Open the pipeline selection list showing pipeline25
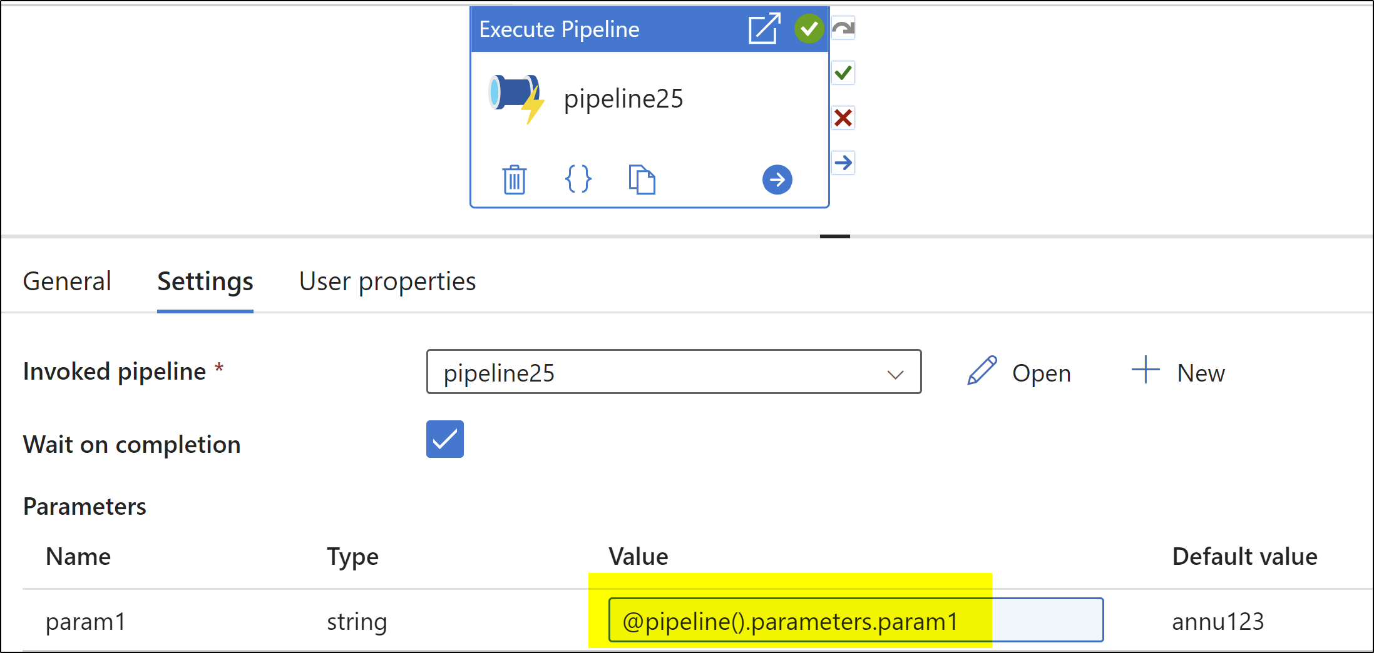The height and width of the screenshot is (653, 1374). pyautogui.click(x=673, y=373)
